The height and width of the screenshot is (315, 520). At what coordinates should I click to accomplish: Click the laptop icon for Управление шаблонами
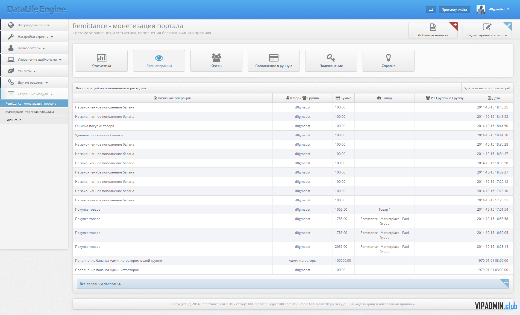11,59
